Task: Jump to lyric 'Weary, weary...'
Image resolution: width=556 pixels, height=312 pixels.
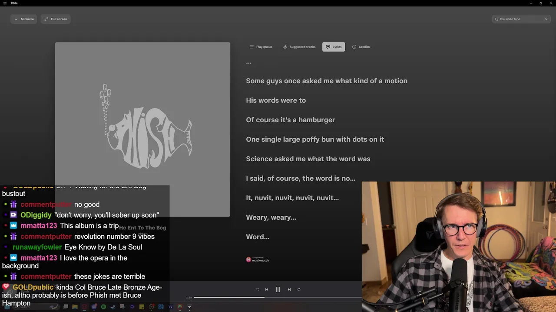Action: point(271,218)
